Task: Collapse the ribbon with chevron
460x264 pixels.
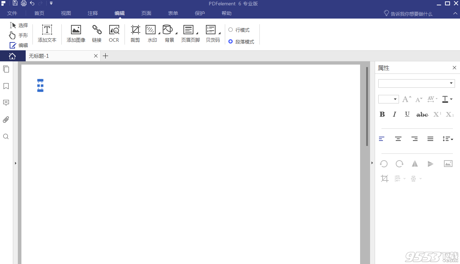Action: (x=455, y=13)
